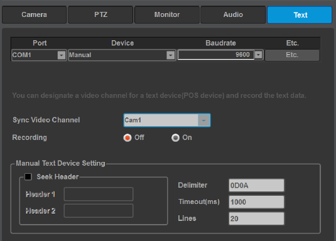Open the Sync Video Channel Cam1 dropdown
Viewport: 336px width, 241px height.
(x=167, y=120)
